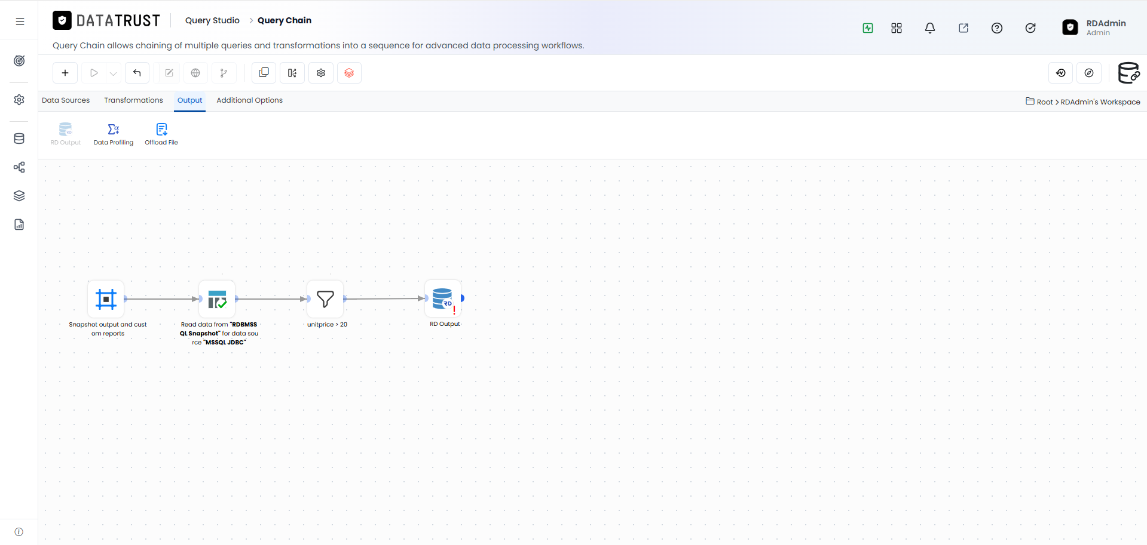Viewport: 1147px width, 545px height.
Task: Click the git branch icon in toolbar
Action: tap(224, 73)
